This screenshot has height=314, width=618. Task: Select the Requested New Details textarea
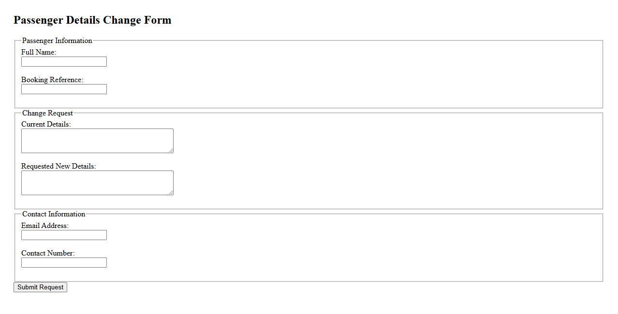97,183
